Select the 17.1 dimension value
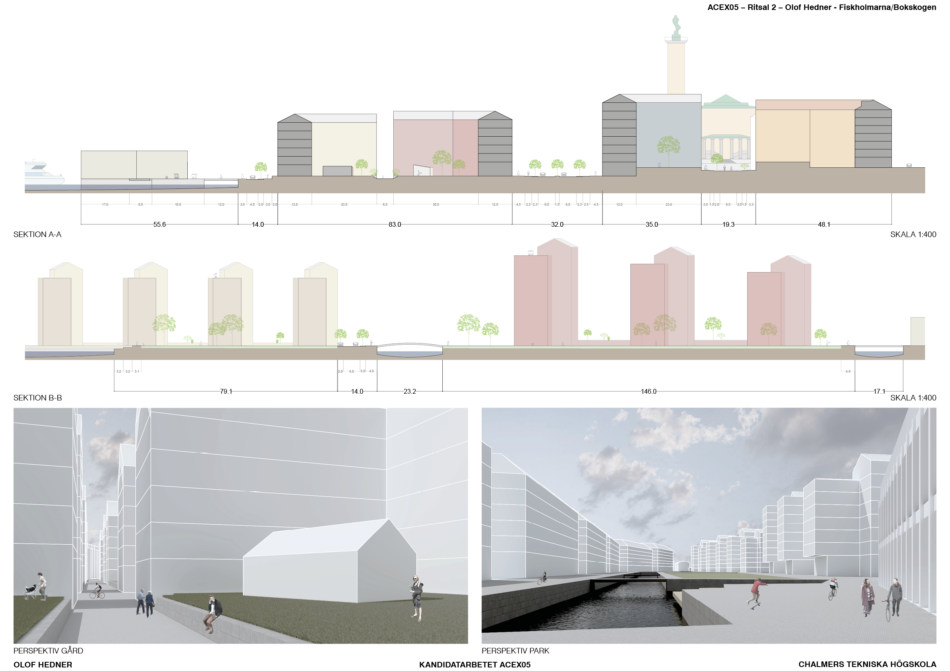 point(879,392)
